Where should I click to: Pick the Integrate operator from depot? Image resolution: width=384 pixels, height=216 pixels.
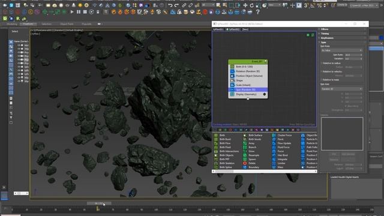282,159
